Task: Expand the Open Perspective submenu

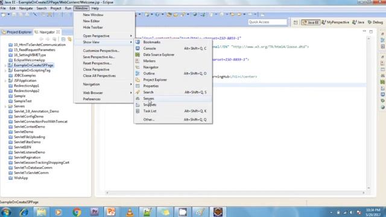Action: [104, 36]
